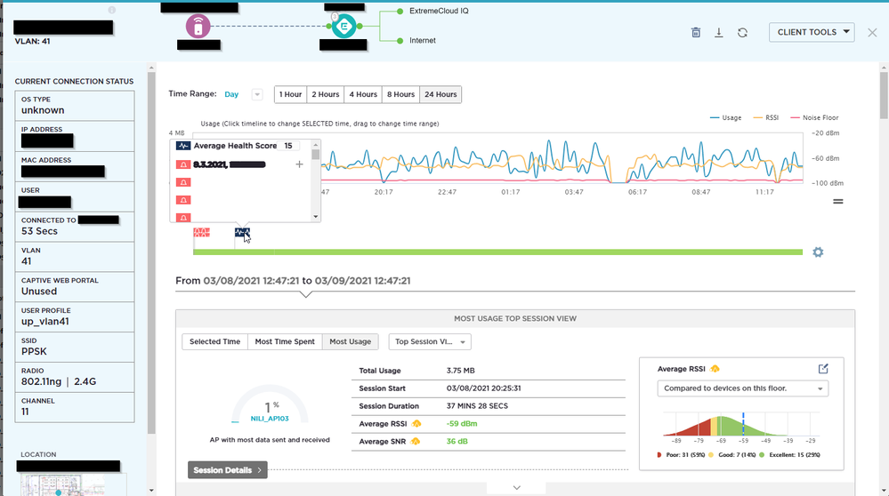889x496 pixels.
Task: Close the client details panel
Action: click(872, 32)
